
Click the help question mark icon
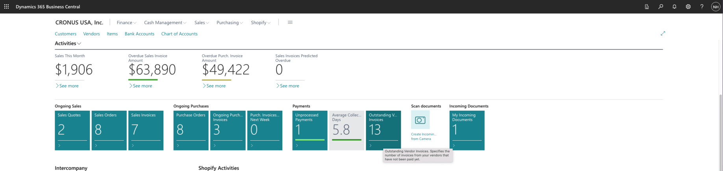[x=702, y=7]
